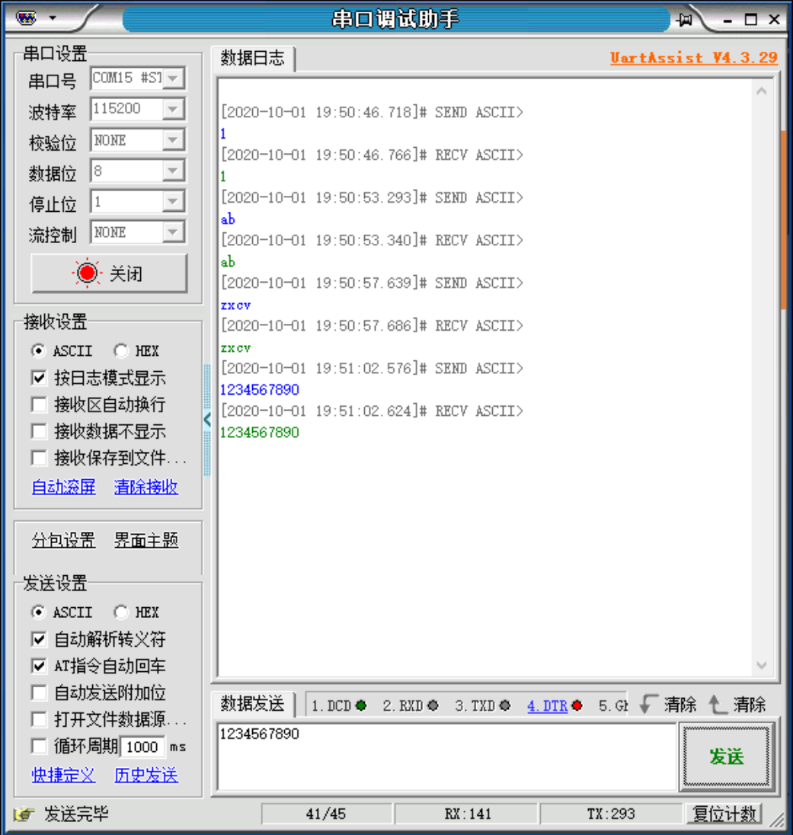Screen dimensions: 793x835
Task: Select HEX radio button in receive settings
Action: tap(120, 350)
